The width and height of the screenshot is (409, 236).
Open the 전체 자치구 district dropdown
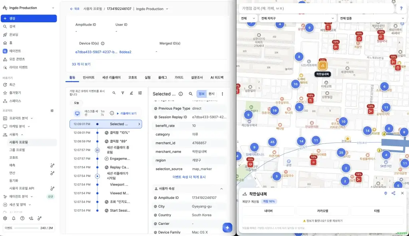(298, 18)
